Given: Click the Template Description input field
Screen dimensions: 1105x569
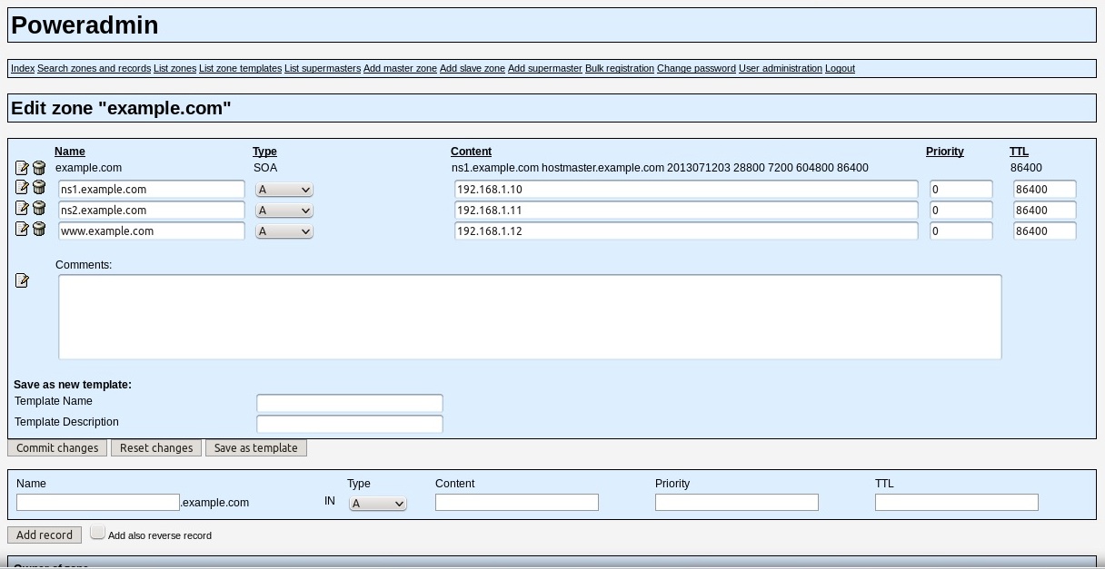Looking at the screenshot, I should [350, 424].
